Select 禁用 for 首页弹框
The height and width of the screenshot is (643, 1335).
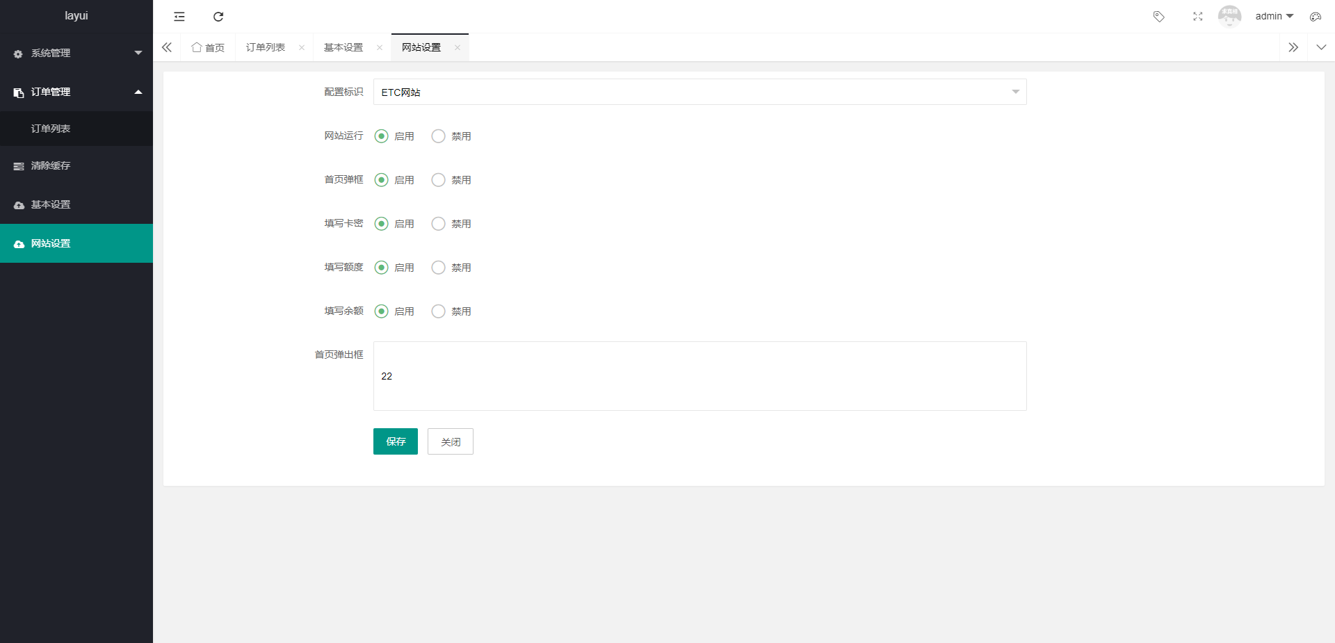438,180
